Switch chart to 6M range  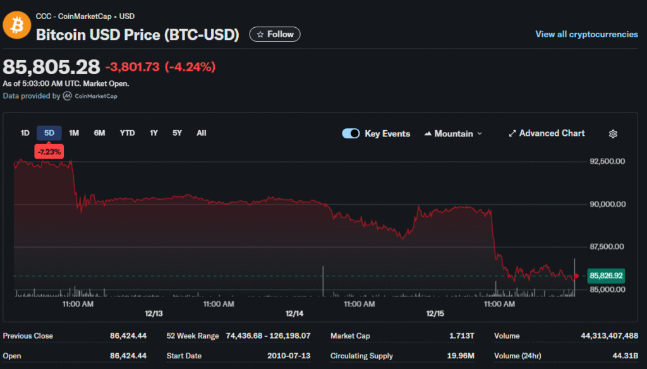99,133
